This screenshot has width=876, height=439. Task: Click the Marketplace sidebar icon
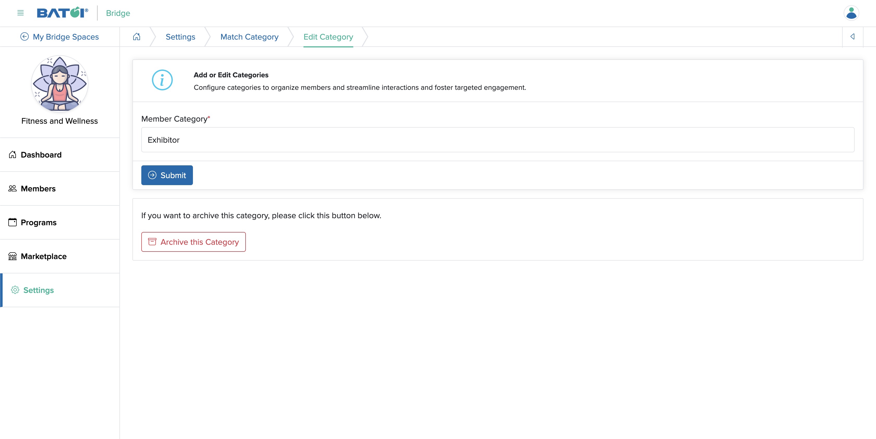point(12,256)
